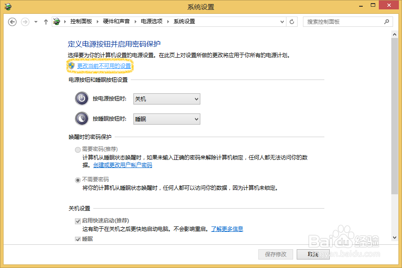Screen dimensions: 402x268
Task: Click the power button icon beside 按电源按钮时
Action: 82,99
